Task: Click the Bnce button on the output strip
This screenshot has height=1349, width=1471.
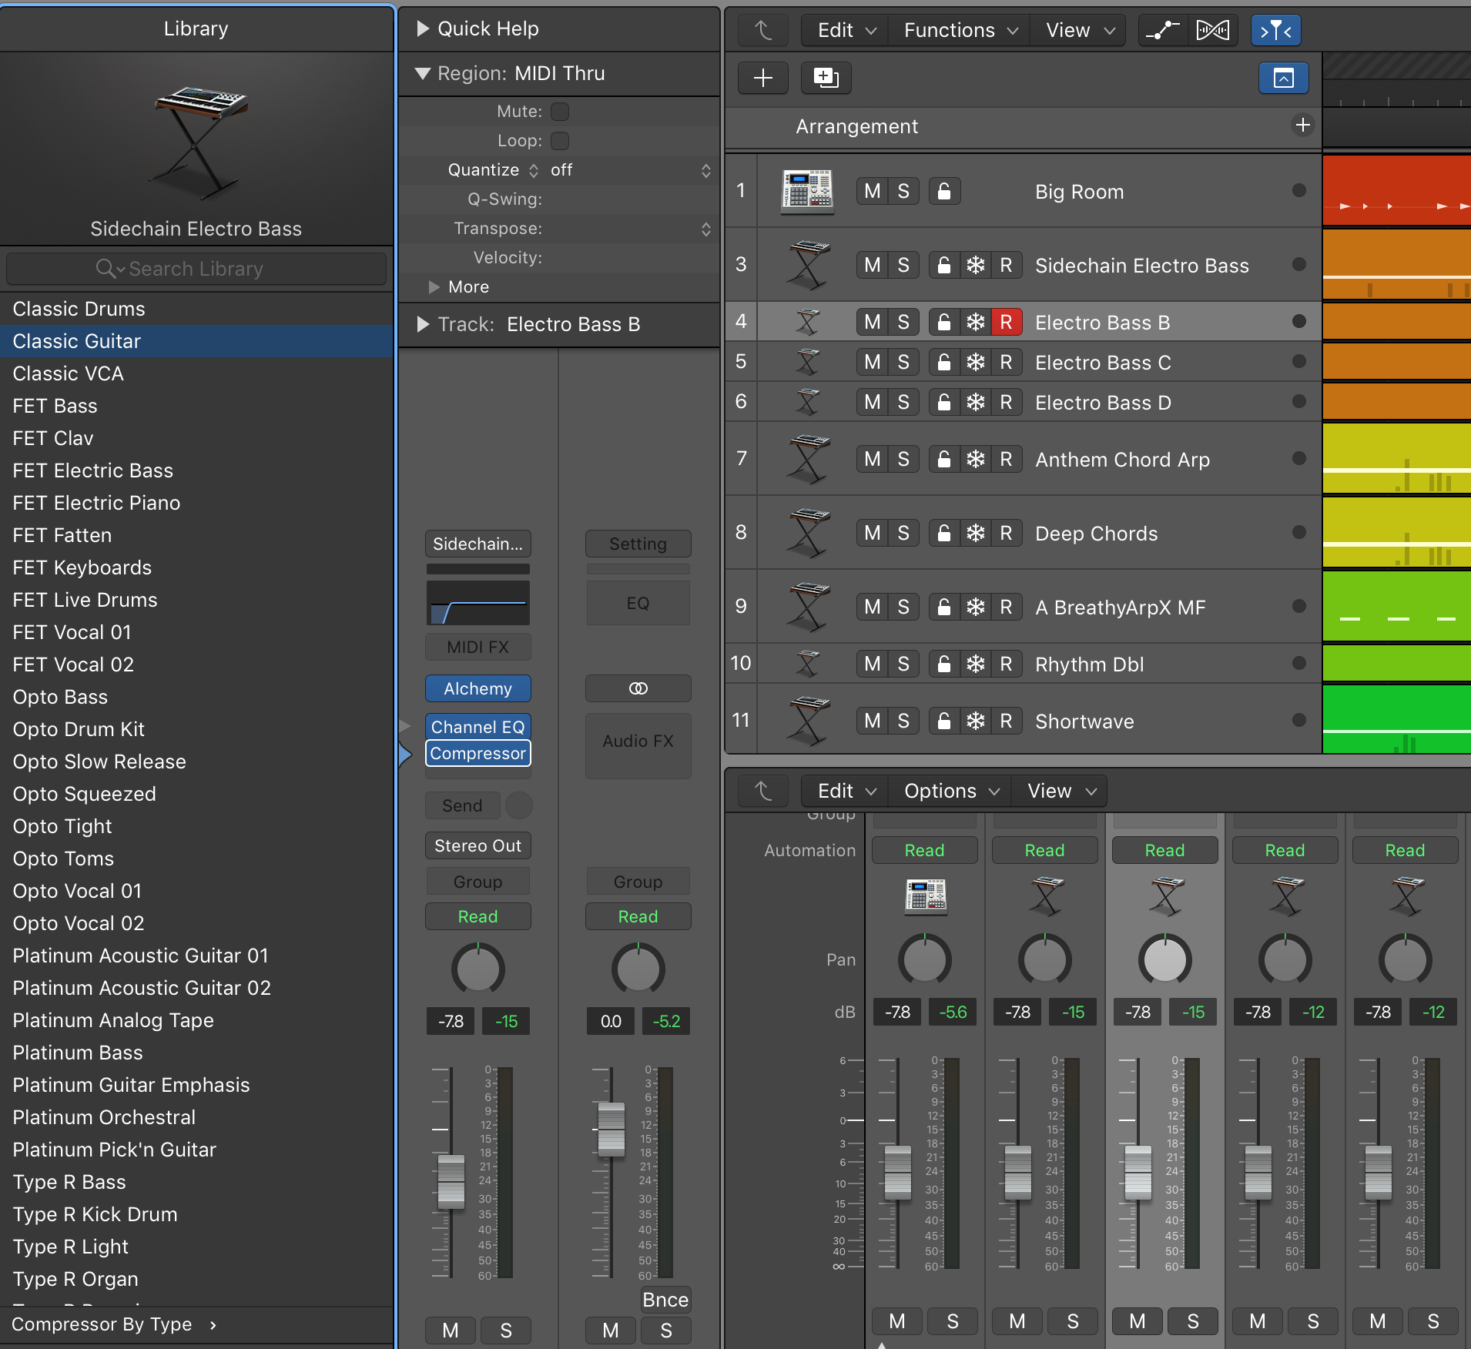Action: 665,1299
